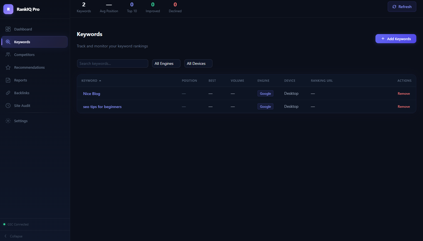This screenshot has width=423, height=241.
Task: Open the All Devices filter dropdown
Action: (198, 63)
